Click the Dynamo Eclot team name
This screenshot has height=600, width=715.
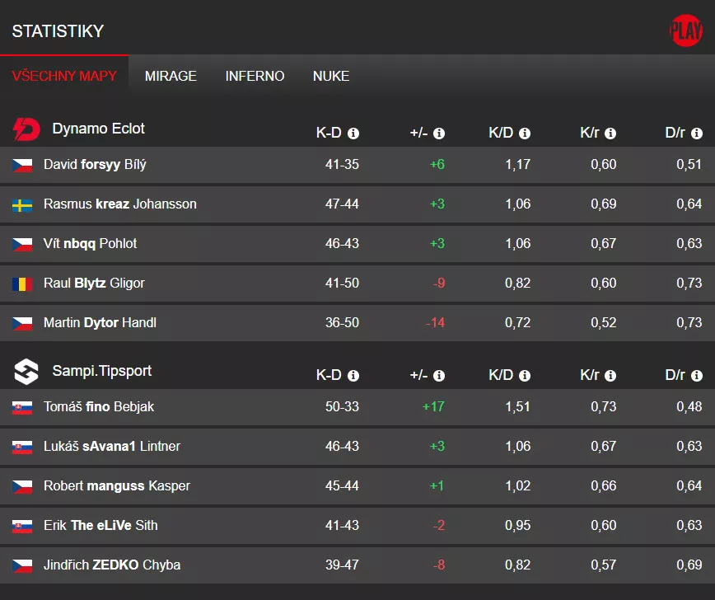point(98,129)
